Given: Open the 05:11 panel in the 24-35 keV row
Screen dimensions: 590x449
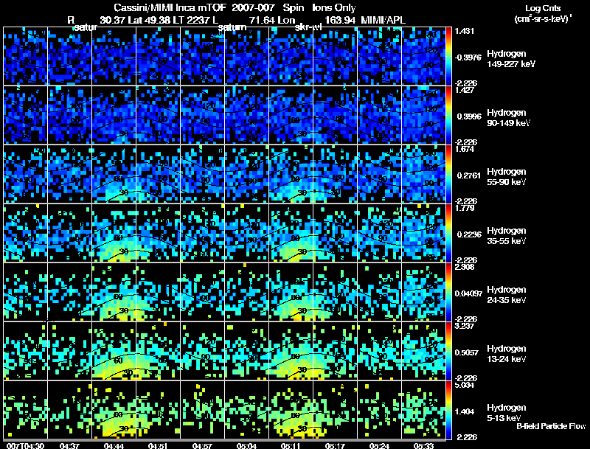Looking at the screenshot, I should coord(291,292).
